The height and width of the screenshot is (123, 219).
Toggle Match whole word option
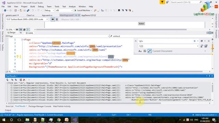[145, 51]
